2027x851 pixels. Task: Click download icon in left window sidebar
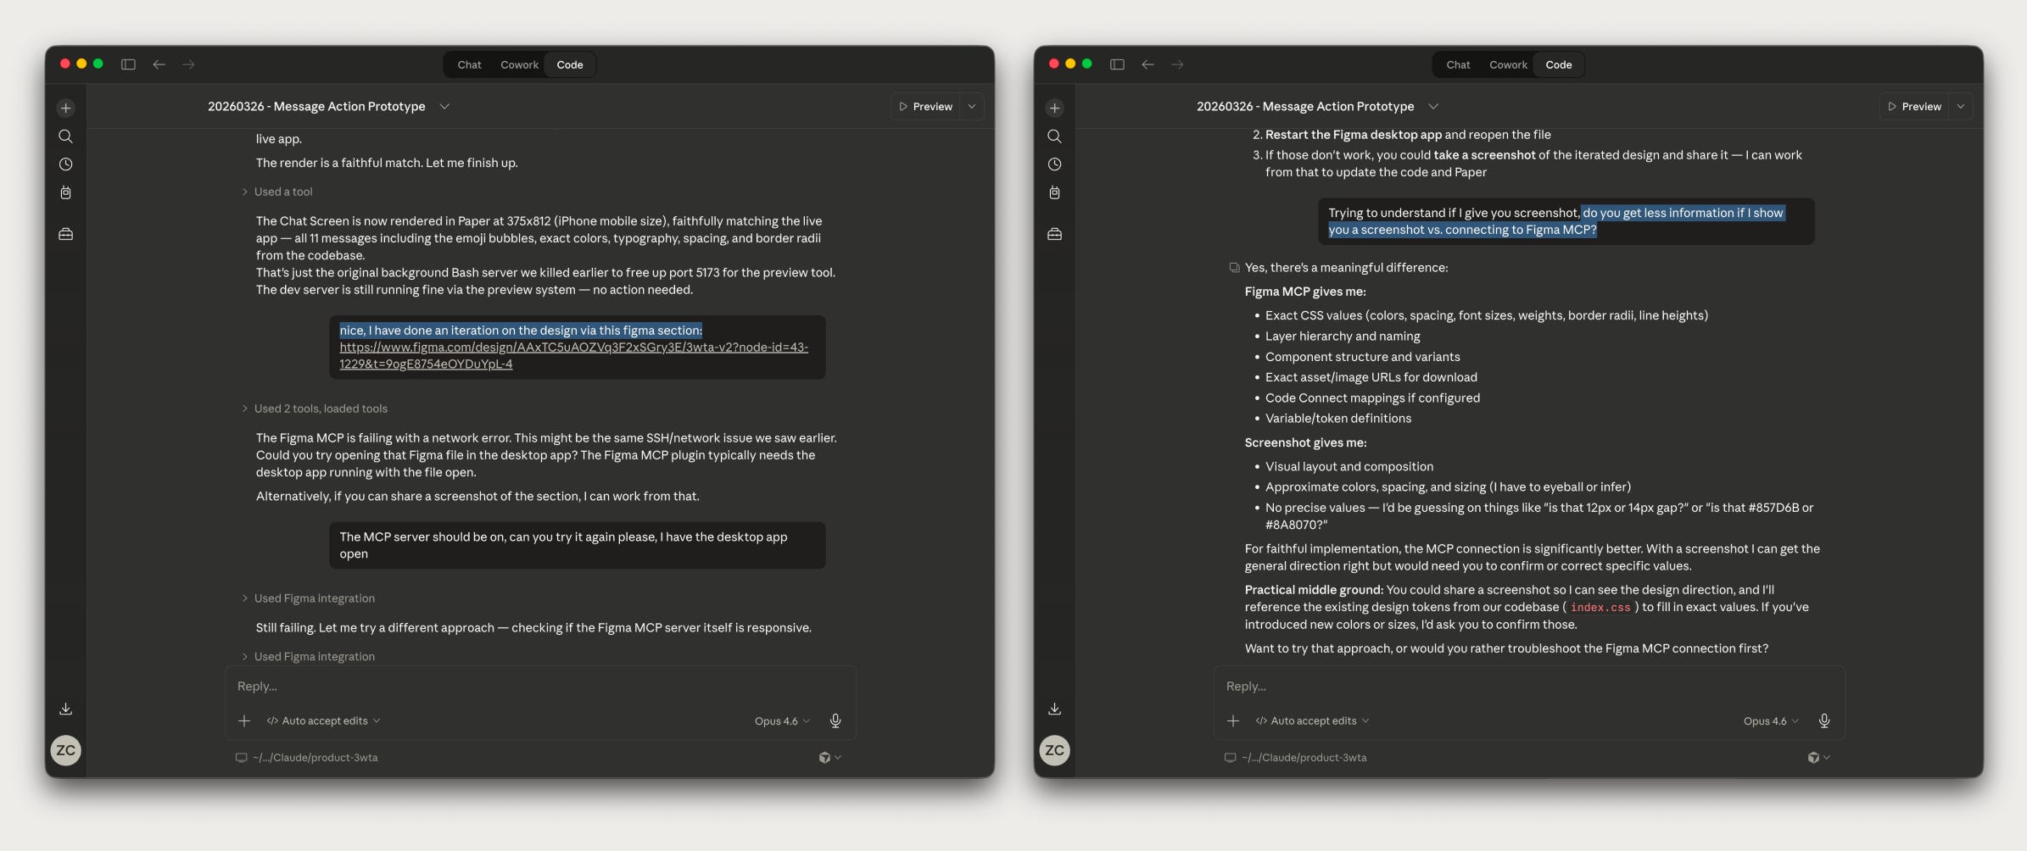[x=65, y=709]
